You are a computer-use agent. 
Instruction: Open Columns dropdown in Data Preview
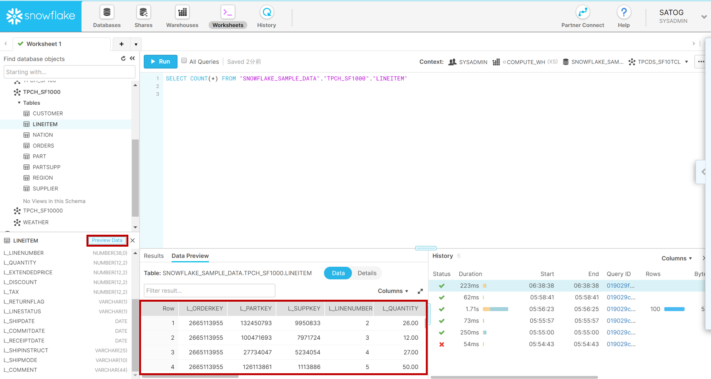point(393,291)
